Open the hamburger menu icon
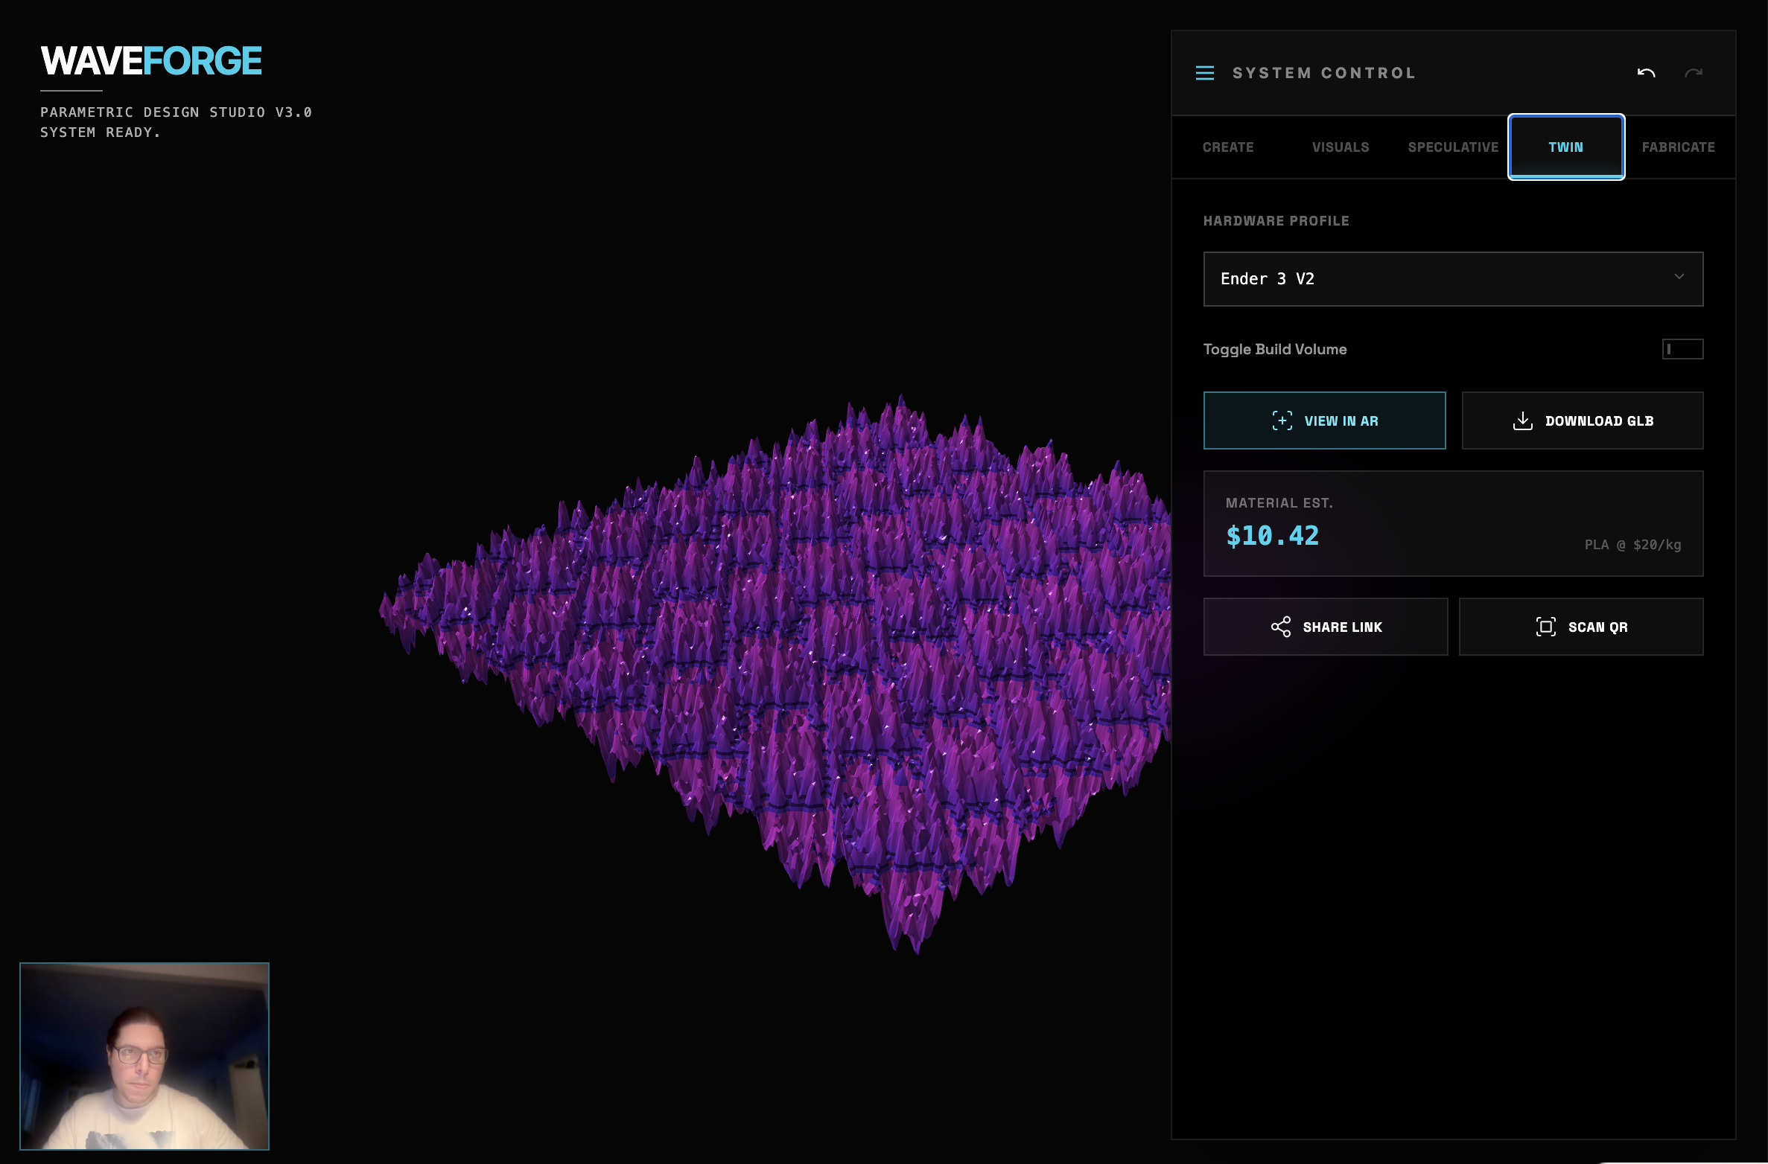1768x1164 pixels. [x=1204, y=73]
